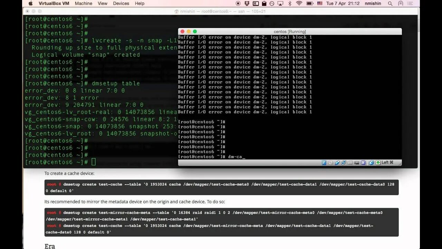Click the ssh terminal window title bar
The width and height of the screenshot is (442, 249).
pyautogui.click(x=220, y=11)
